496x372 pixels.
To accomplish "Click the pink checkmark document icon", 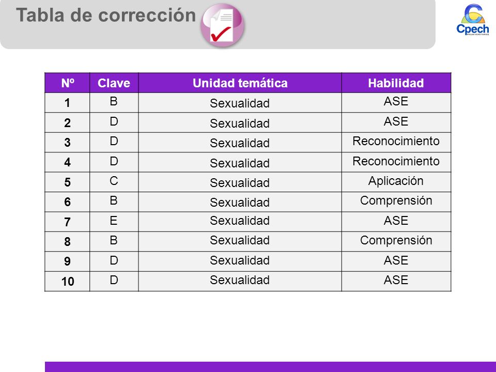I will 222,25.
